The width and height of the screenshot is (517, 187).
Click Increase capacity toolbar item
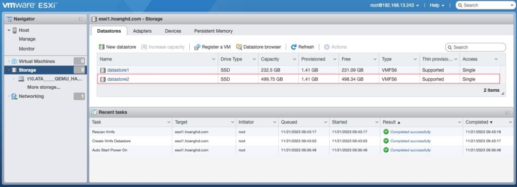click(x=163, y=47)
